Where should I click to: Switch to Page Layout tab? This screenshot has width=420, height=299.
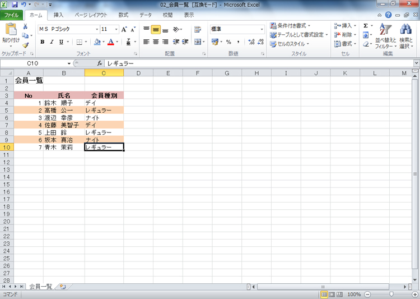click(x=91, y=15)
